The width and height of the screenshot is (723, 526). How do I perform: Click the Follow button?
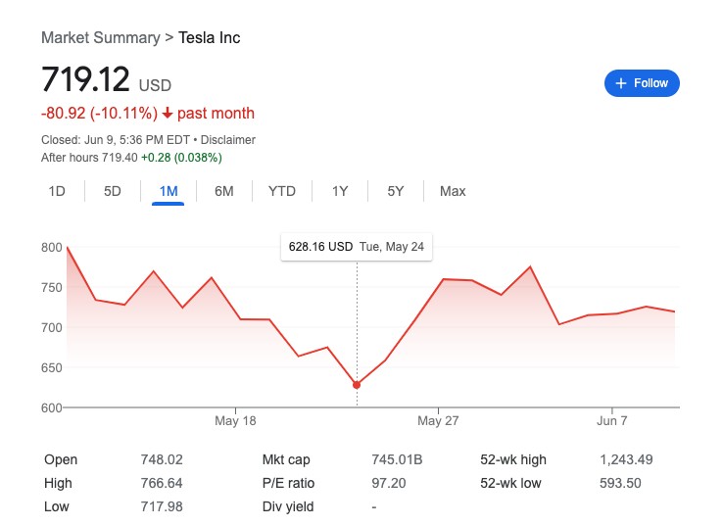(642, 83)
